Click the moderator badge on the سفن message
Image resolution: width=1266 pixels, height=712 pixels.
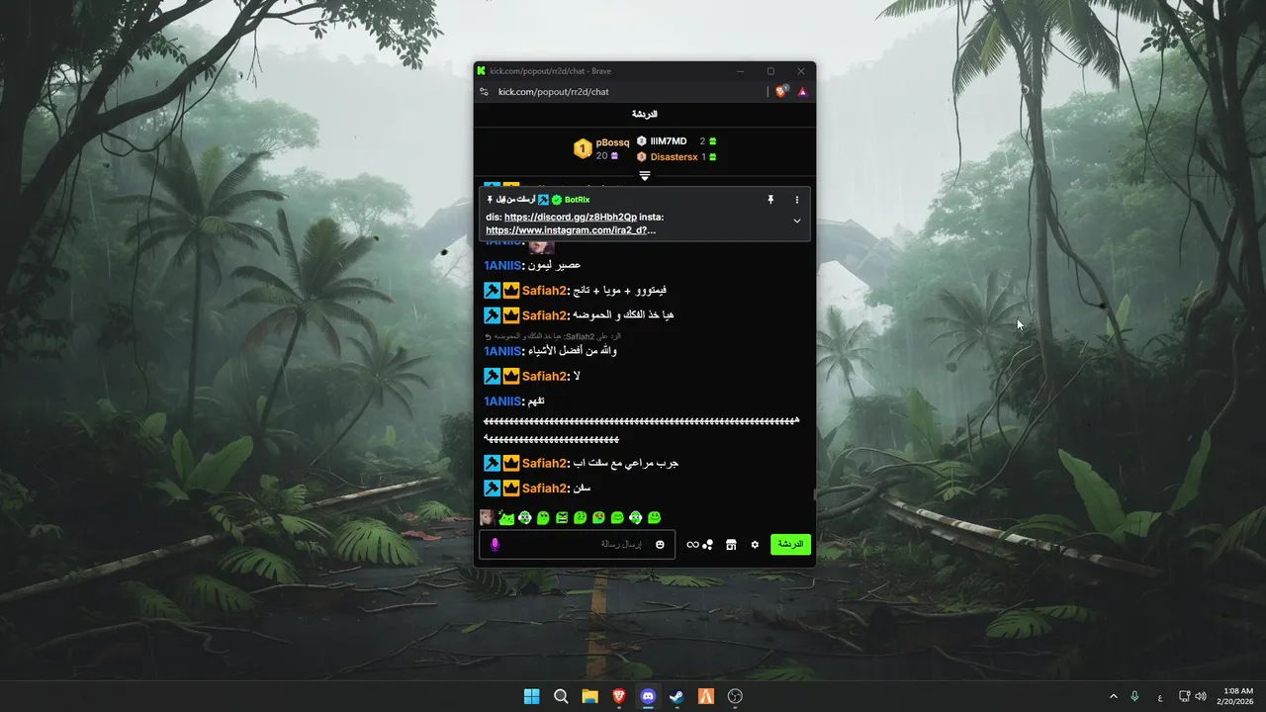(492, 489)
